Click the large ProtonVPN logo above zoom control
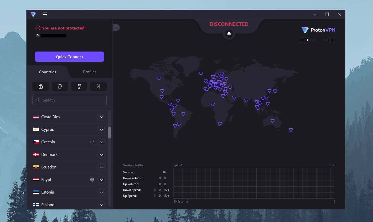This screenshot has width=373, height=222. [x=318, y=30]
